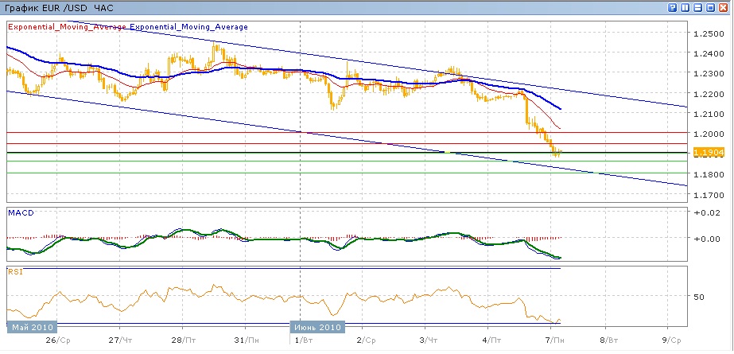This screenshot has width=734, height=354.
Task: Open the help question mark icon
Action: [674, 8]
